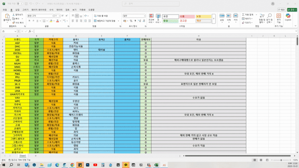The image size is (299, 168).
Task: Toggle the AutoSave (자동 저장) switch
Action: point(20,3)
